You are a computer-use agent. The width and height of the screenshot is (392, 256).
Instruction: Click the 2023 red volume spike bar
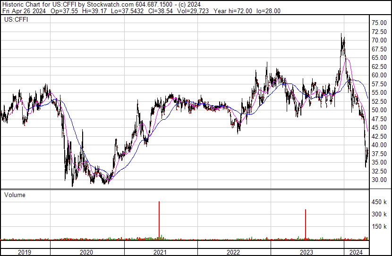[306, 224]
